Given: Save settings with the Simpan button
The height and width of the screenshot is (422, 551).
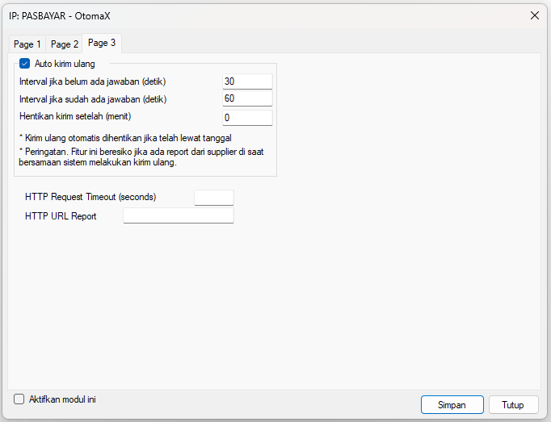Looking at the screenshot, I should point(452,405).
